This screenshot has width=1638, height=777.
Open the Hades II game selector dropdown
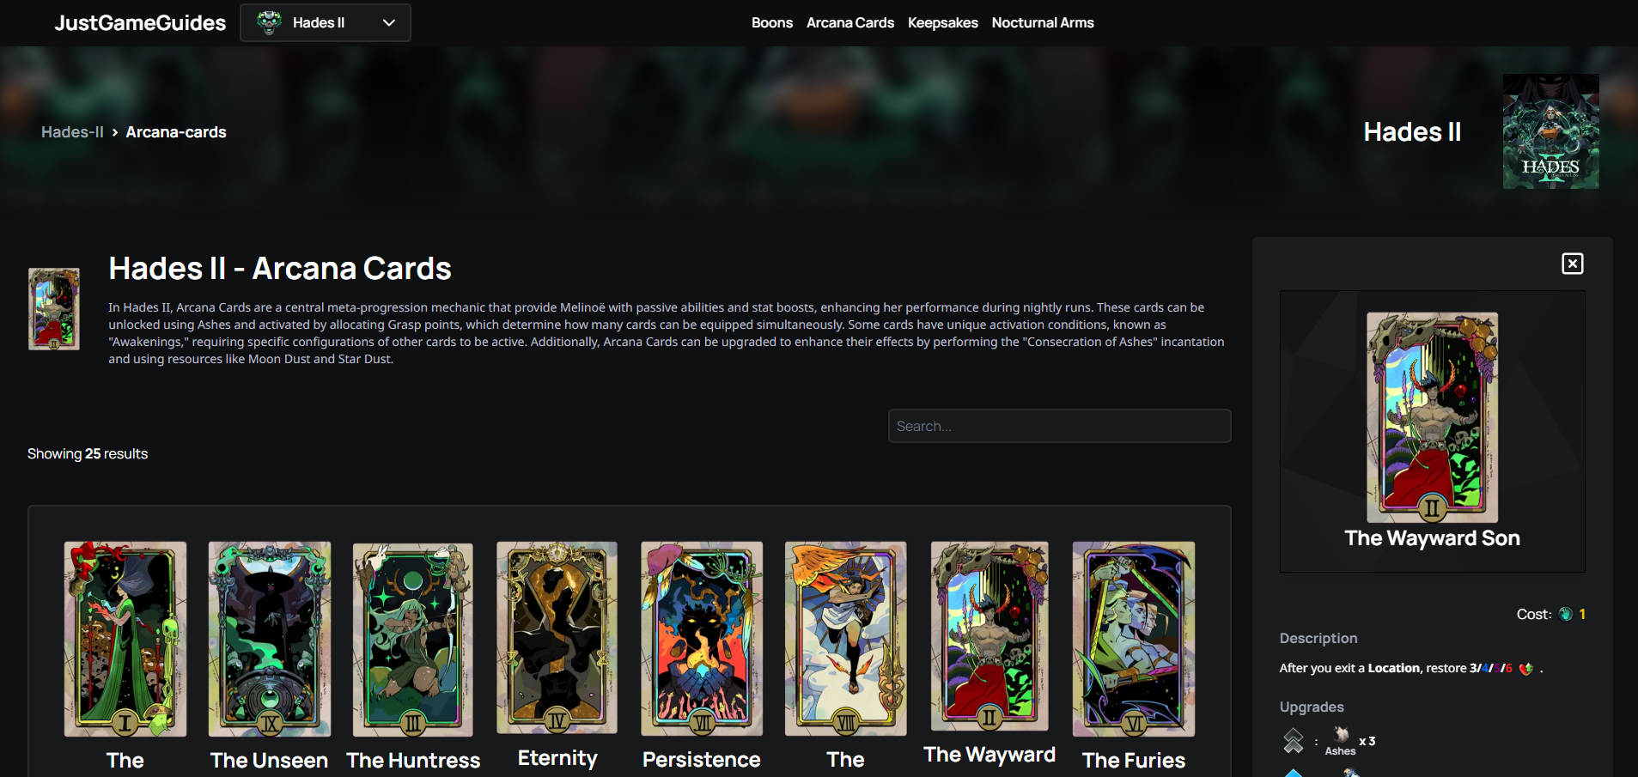point(326,23)
